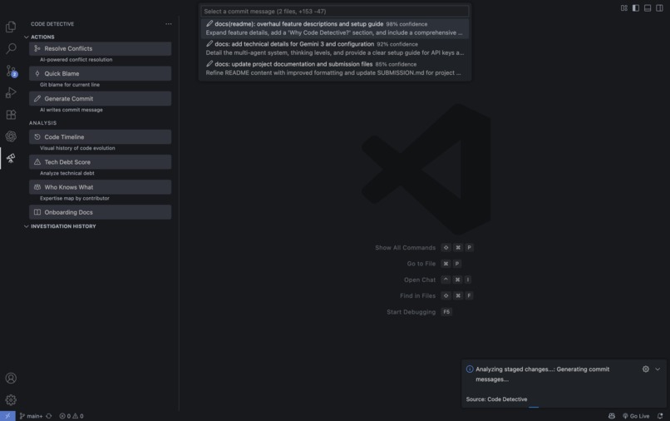
Task: Click the Generate Commit button
Action: point(100,98)
